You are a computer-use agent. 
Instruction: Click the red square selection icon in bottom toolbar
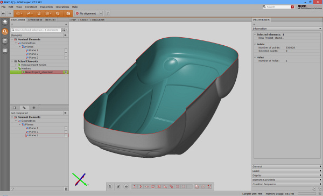pos(153,186)
